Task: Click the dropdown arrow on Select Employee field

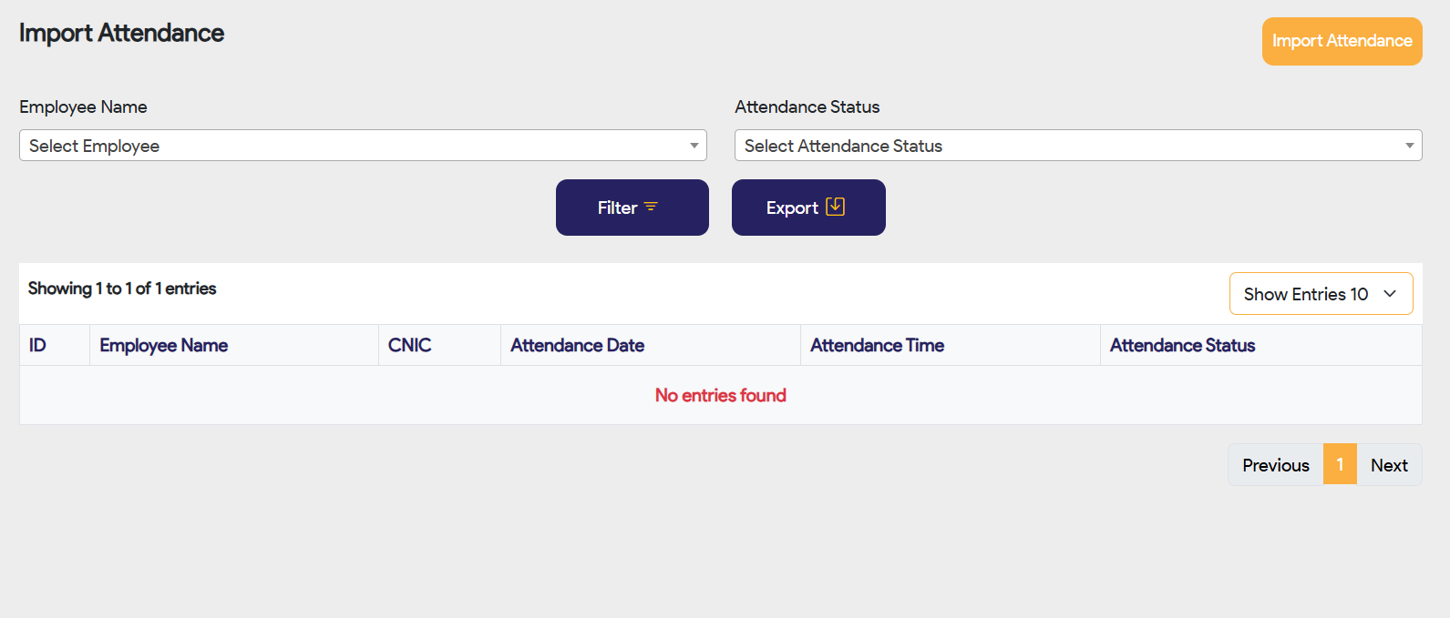Action: (x=693, y=146)
